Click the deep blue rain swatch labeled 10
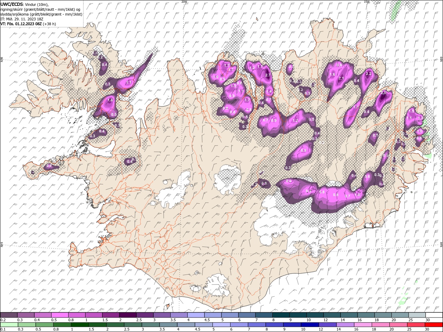The height and width of the screenshot is (332, 443). point(309,325)
